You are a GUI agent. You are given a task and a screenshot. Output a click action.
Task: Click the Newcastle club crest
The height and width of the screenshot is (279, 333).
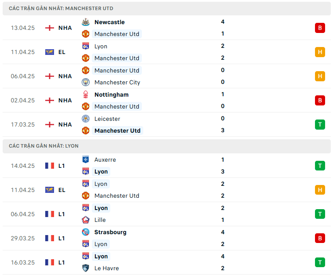point(86,22)
